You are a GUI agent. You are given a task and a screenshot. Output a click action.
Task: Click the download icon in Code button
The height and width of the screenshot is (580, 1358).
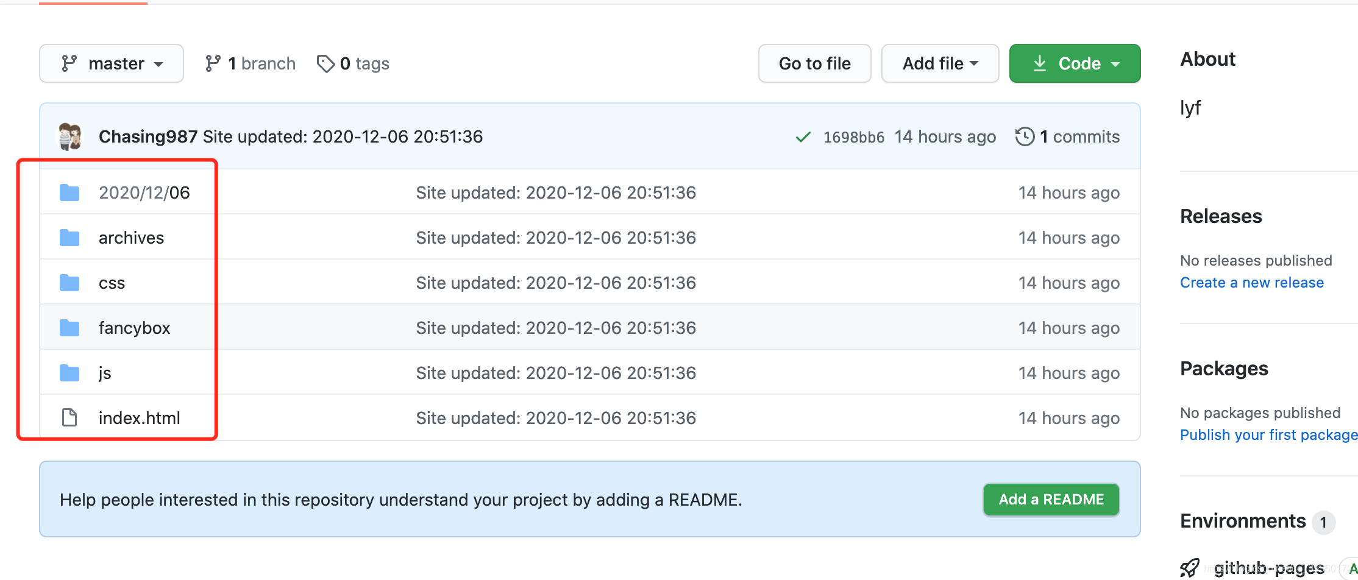pos(1040,63)
